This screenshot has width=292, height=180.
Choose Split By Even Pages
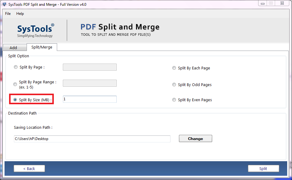tap(174, 100)
